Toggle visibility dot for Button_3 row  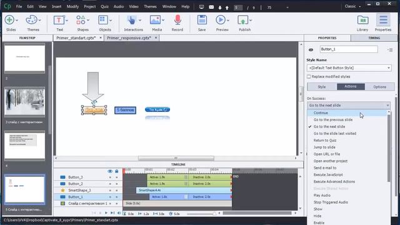click(110, 177)
